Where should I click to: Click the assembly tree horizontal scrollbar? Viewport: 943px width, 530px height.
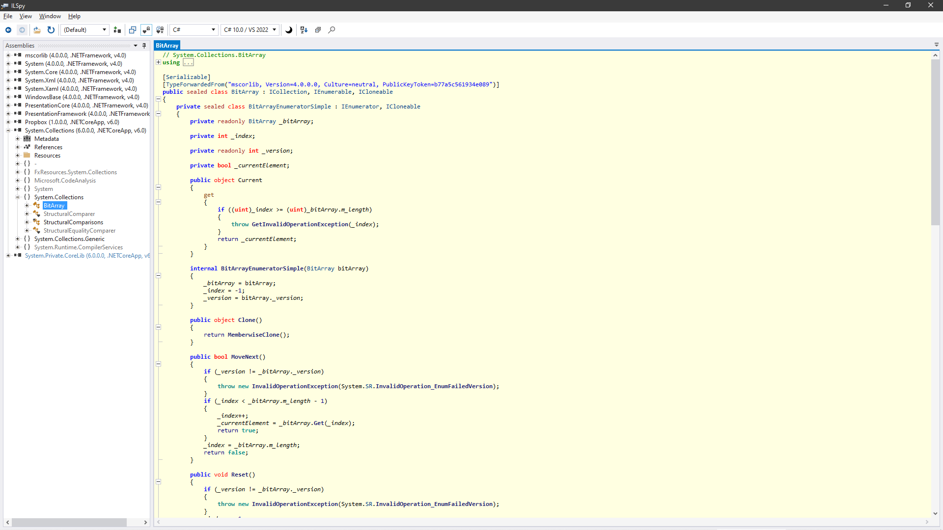click(x=69, y=523)
